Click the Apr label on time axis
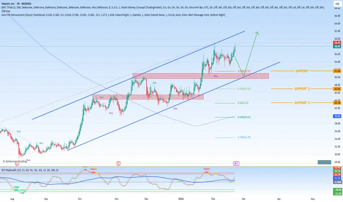343x202 pixels. 279,199
